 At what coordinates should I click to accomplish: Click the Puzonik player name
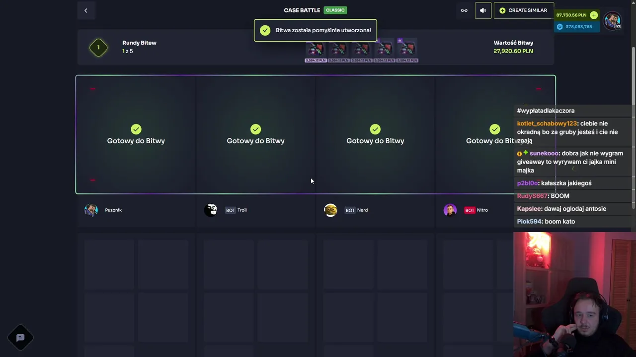113,210
